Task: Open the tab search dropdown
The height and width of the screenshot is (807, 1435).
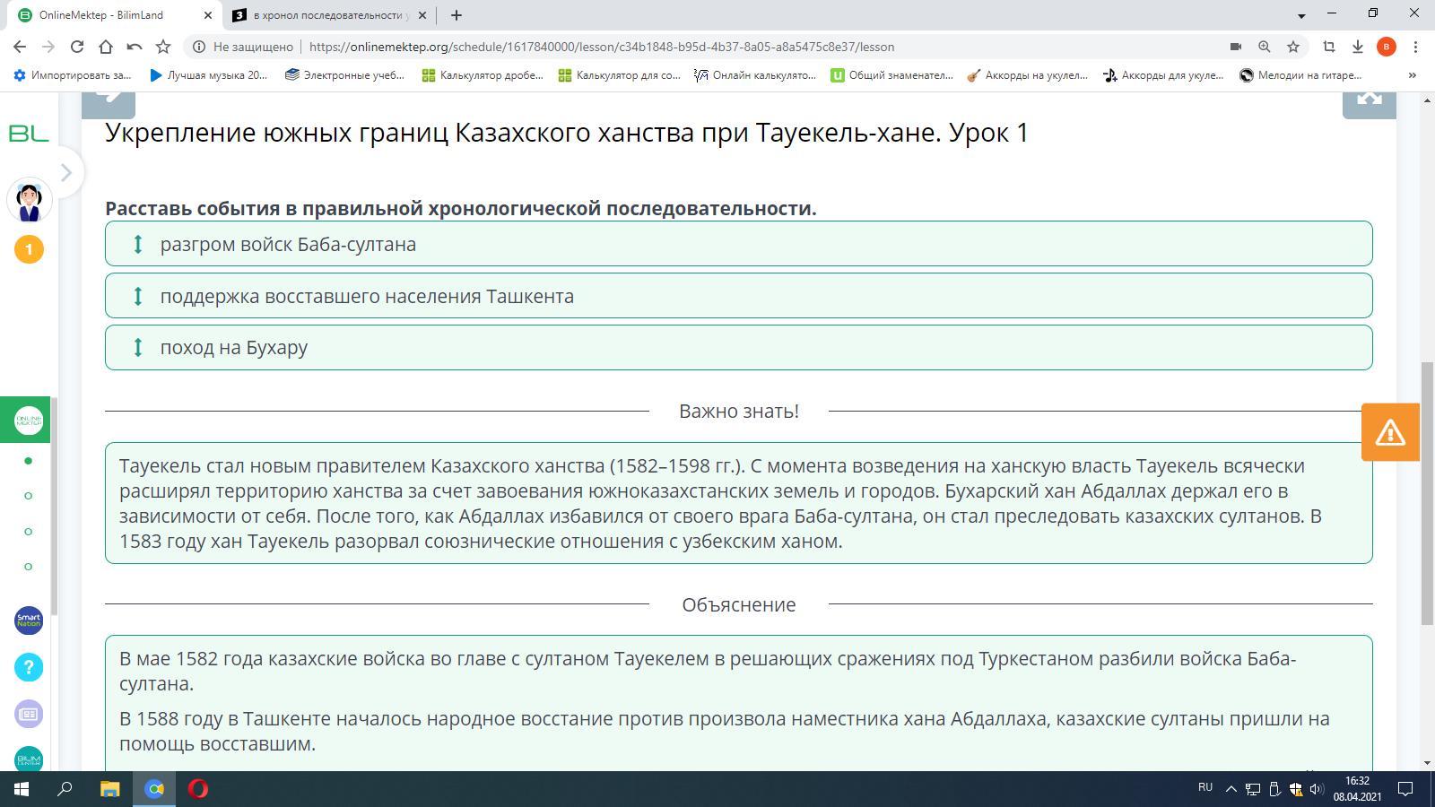Action: (x=1301, y=15)
